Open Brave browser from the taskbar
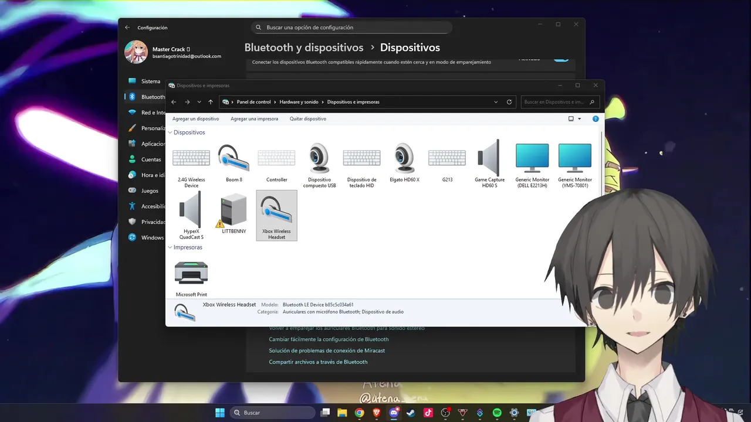 click(x=377, y=413)
